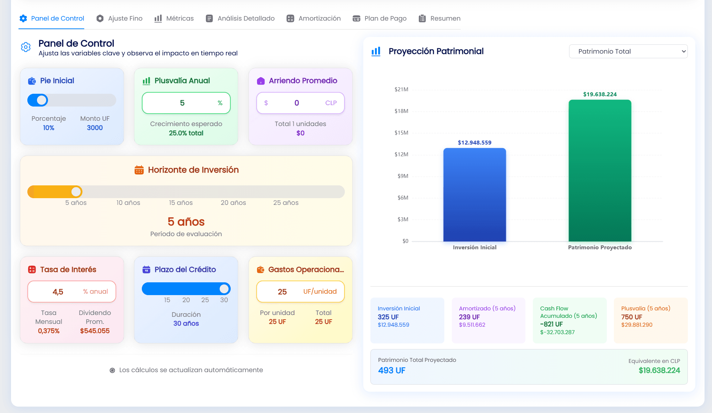
Task: Click the Plusvalía Anual percentage input field
Action: [x=182, y=103]
